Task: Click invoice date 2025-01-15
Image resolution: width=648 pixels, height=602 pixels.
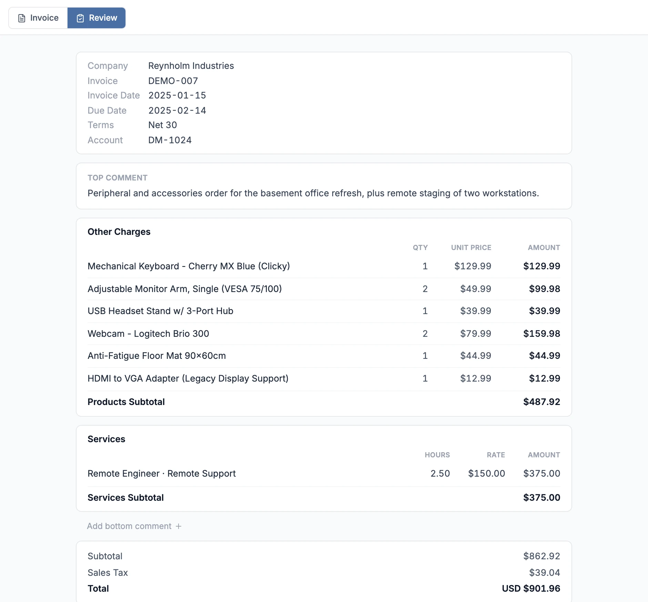Action: pyautogui.click(x=177, y=95)
